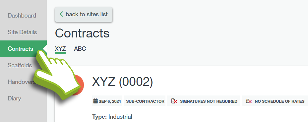Screen dimensions: 308x122
Task: Click the NO SCHEDULE OF RATES label
Action: (279, 101)
